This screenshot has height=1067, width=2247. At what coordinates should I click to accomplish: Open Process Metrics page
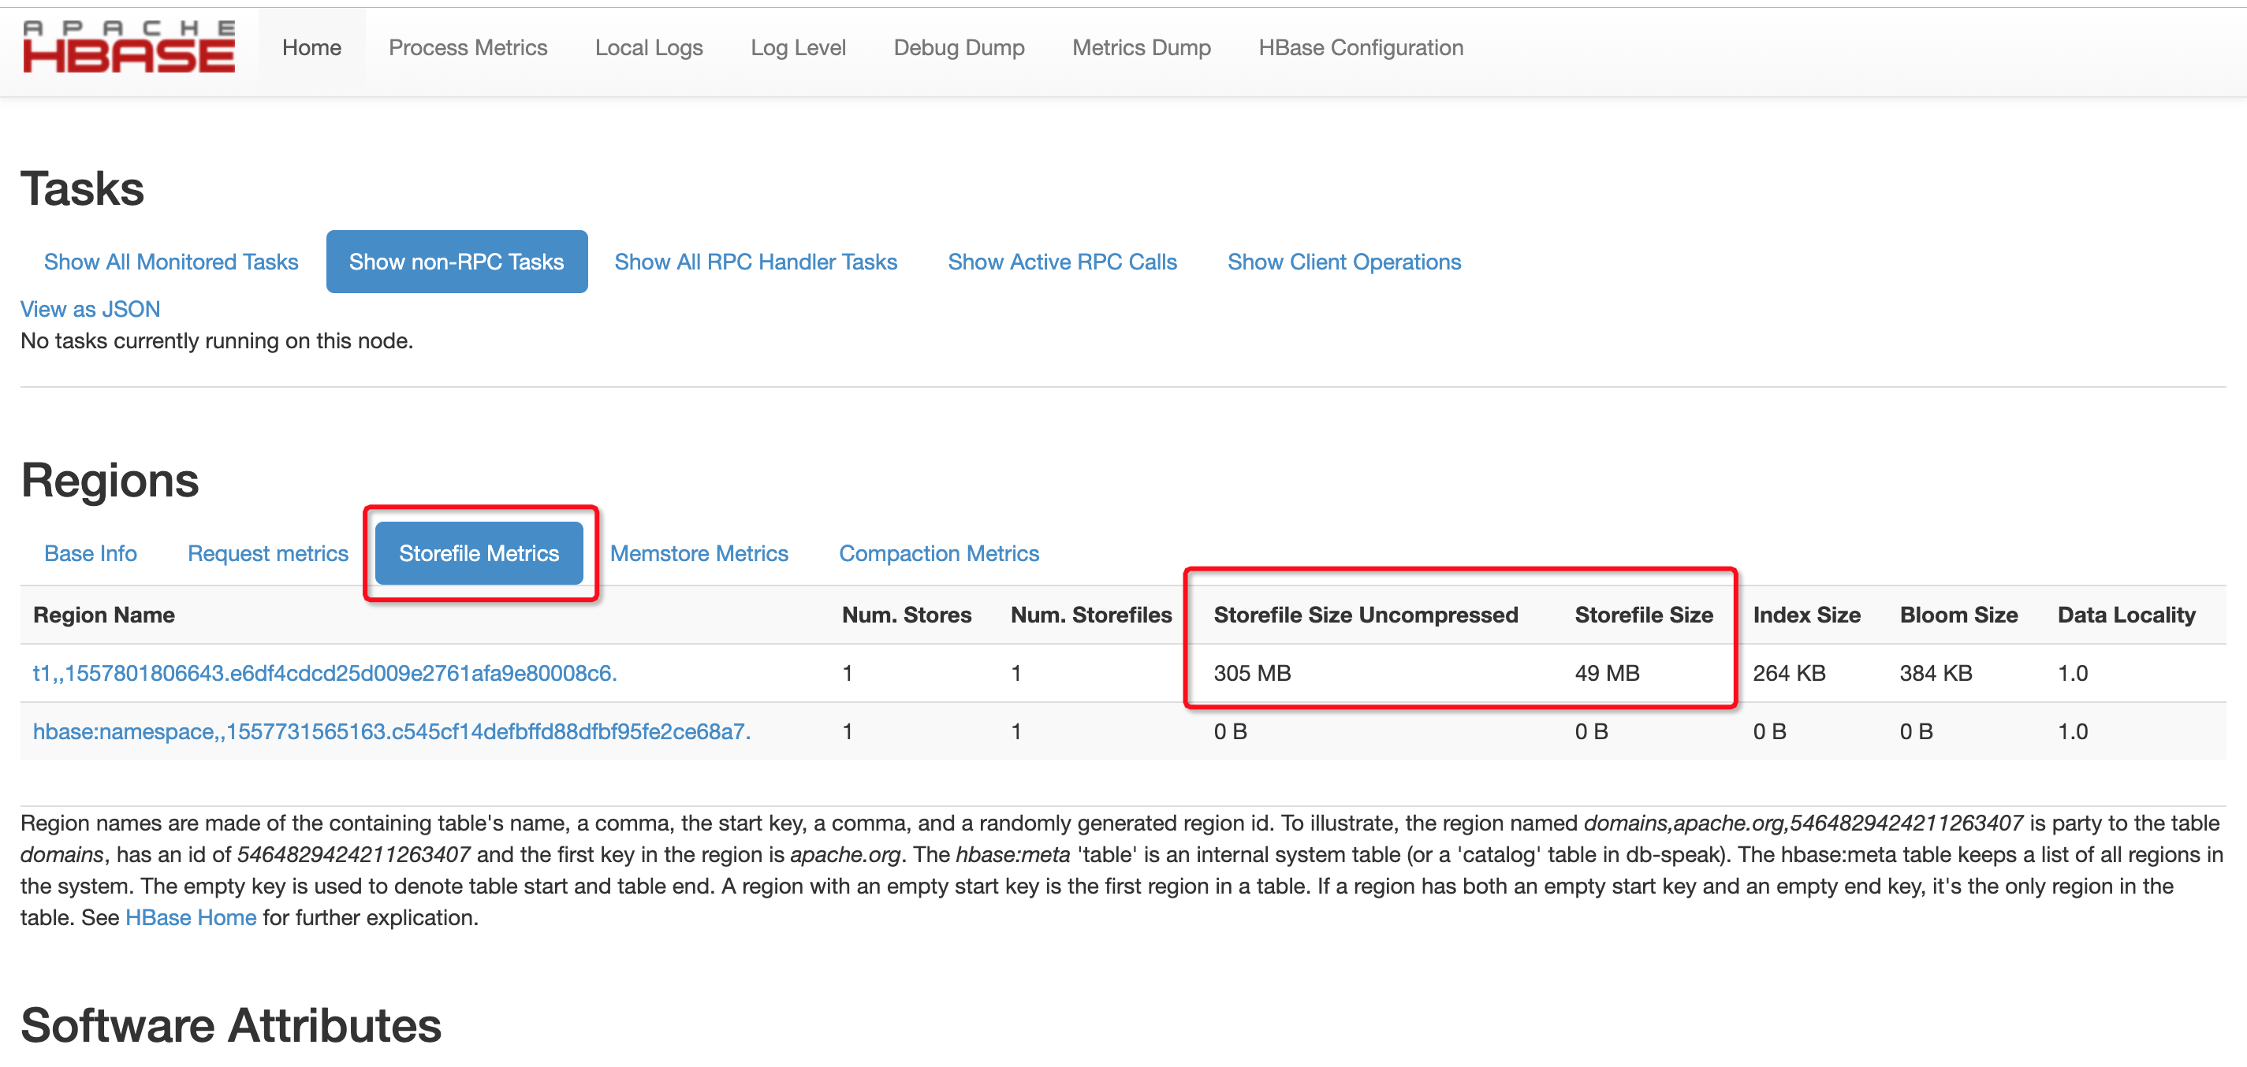(x=468, y=47)
